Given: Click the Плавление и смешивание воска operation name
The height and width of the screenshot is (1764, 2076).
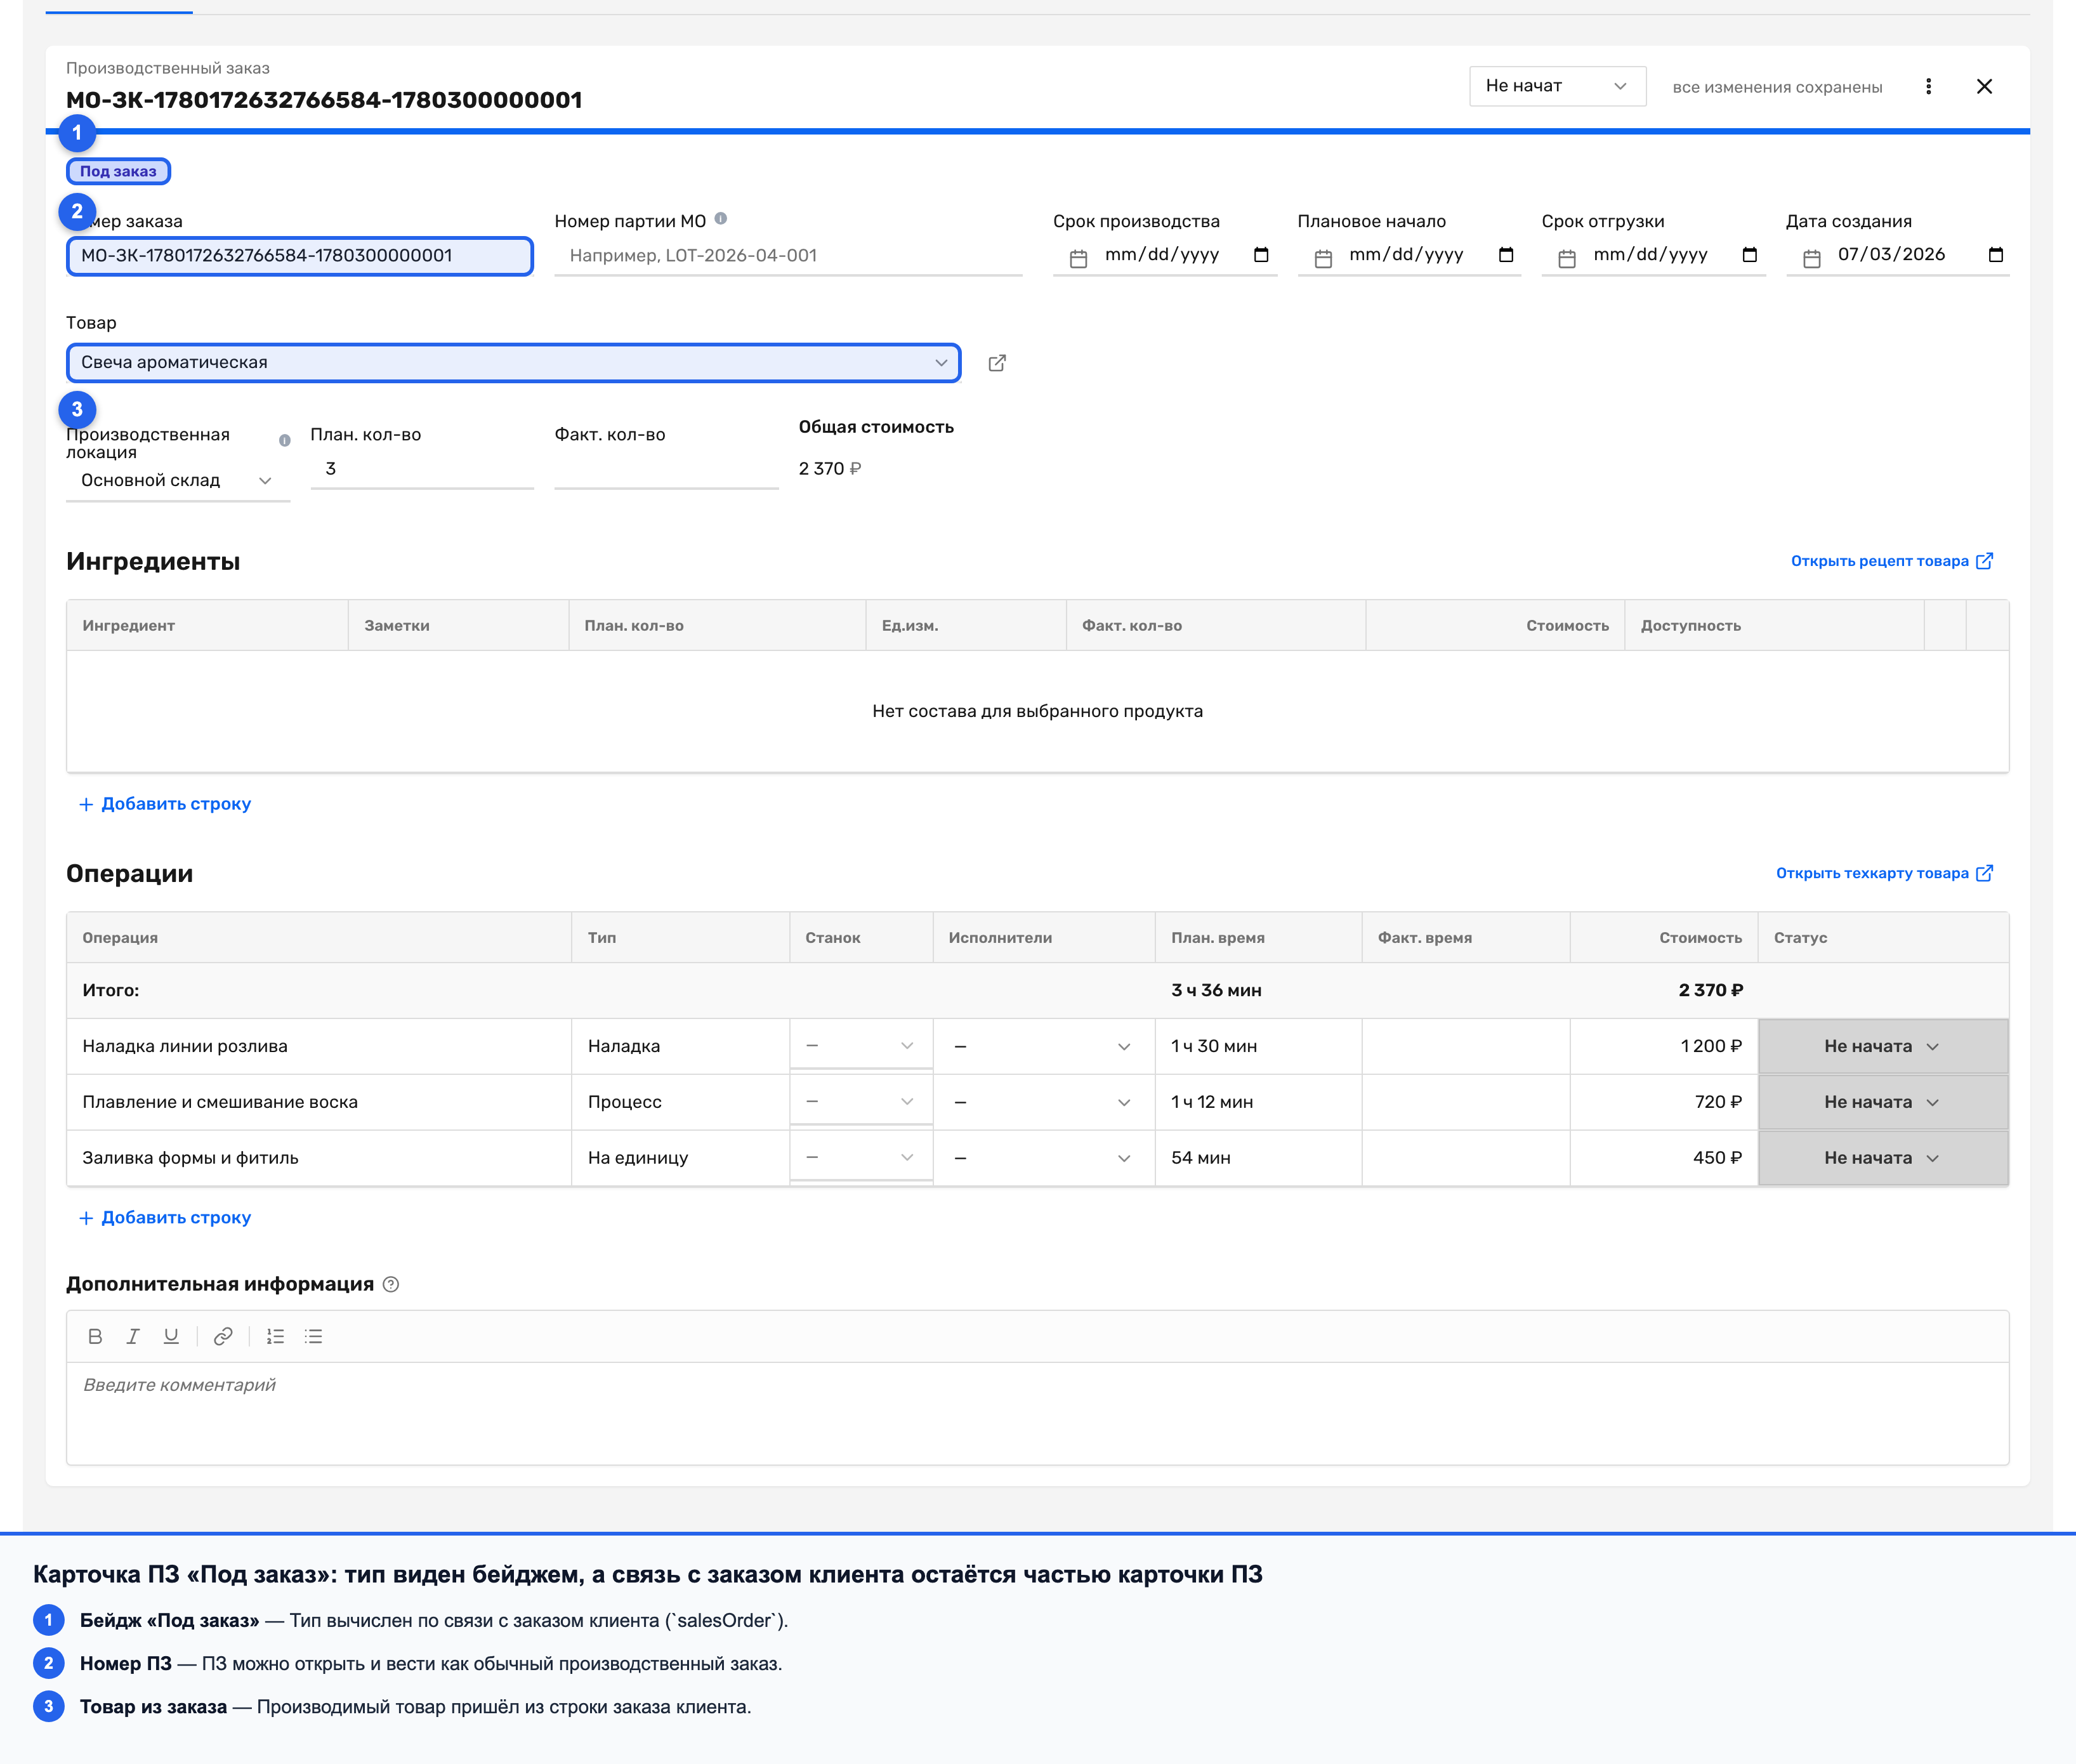Looking at the screenshot, I should point(220,1103).
